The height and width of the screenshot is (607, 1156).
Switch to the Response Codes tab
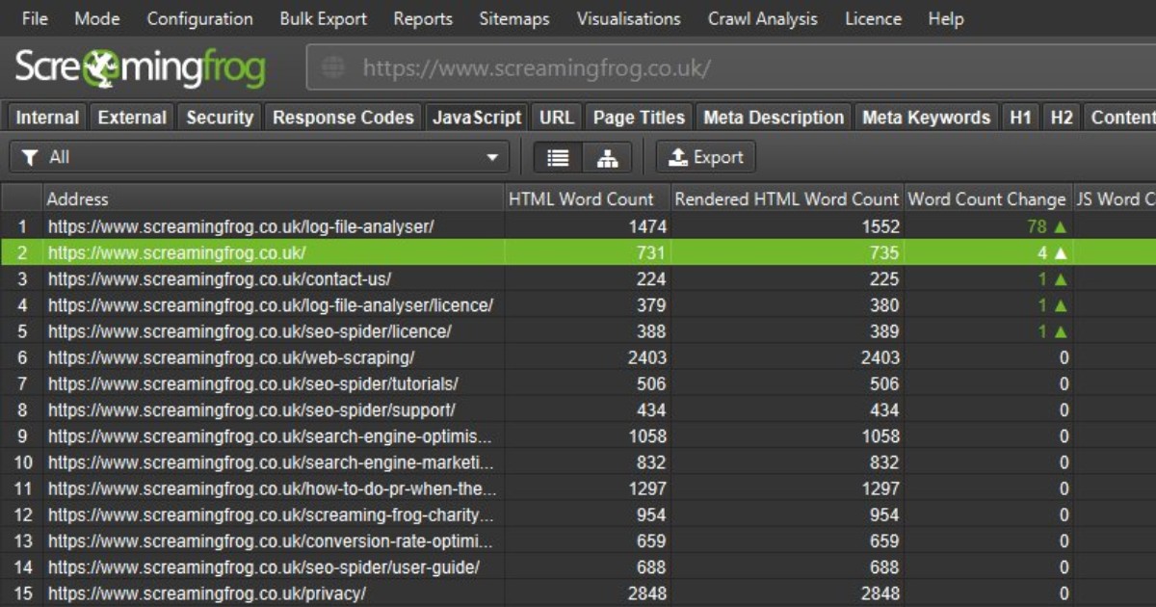(x=343, y=118)
